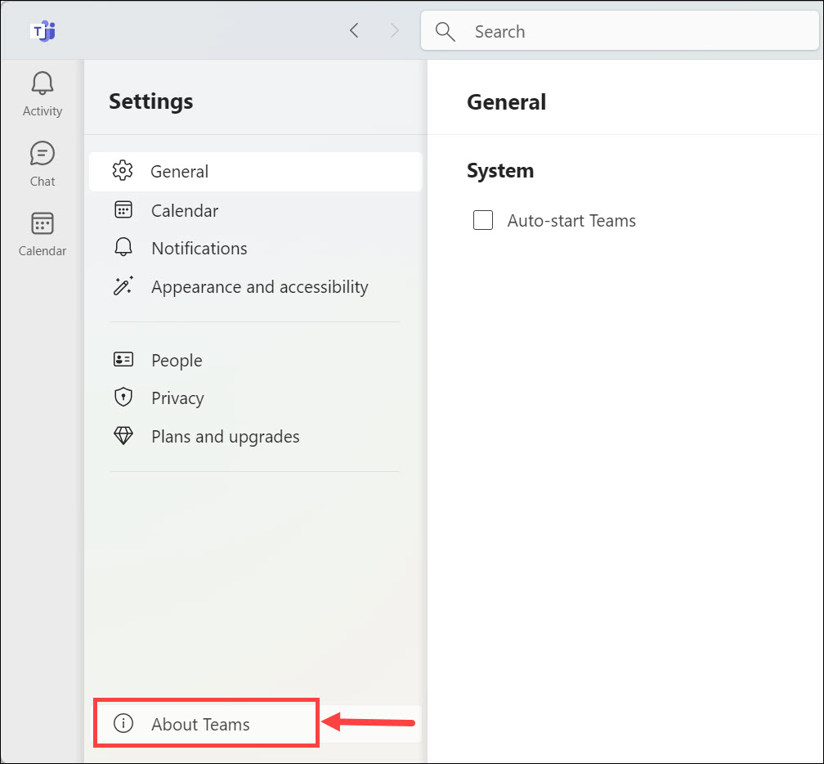The width and height of the screenshot is (824, 764).
Task: Click into the Search field
Action: click(x=638, y=31)
